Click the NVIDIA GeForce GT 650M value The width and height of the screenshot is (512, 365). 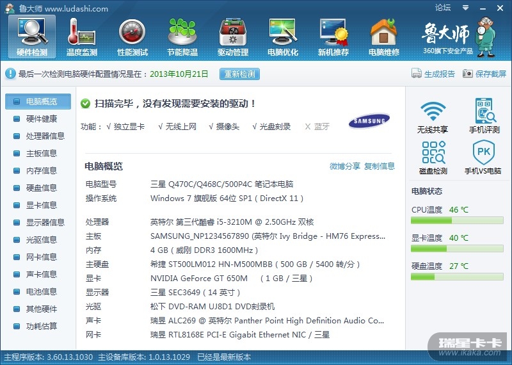pyautogui.click(x=231, y=279)
